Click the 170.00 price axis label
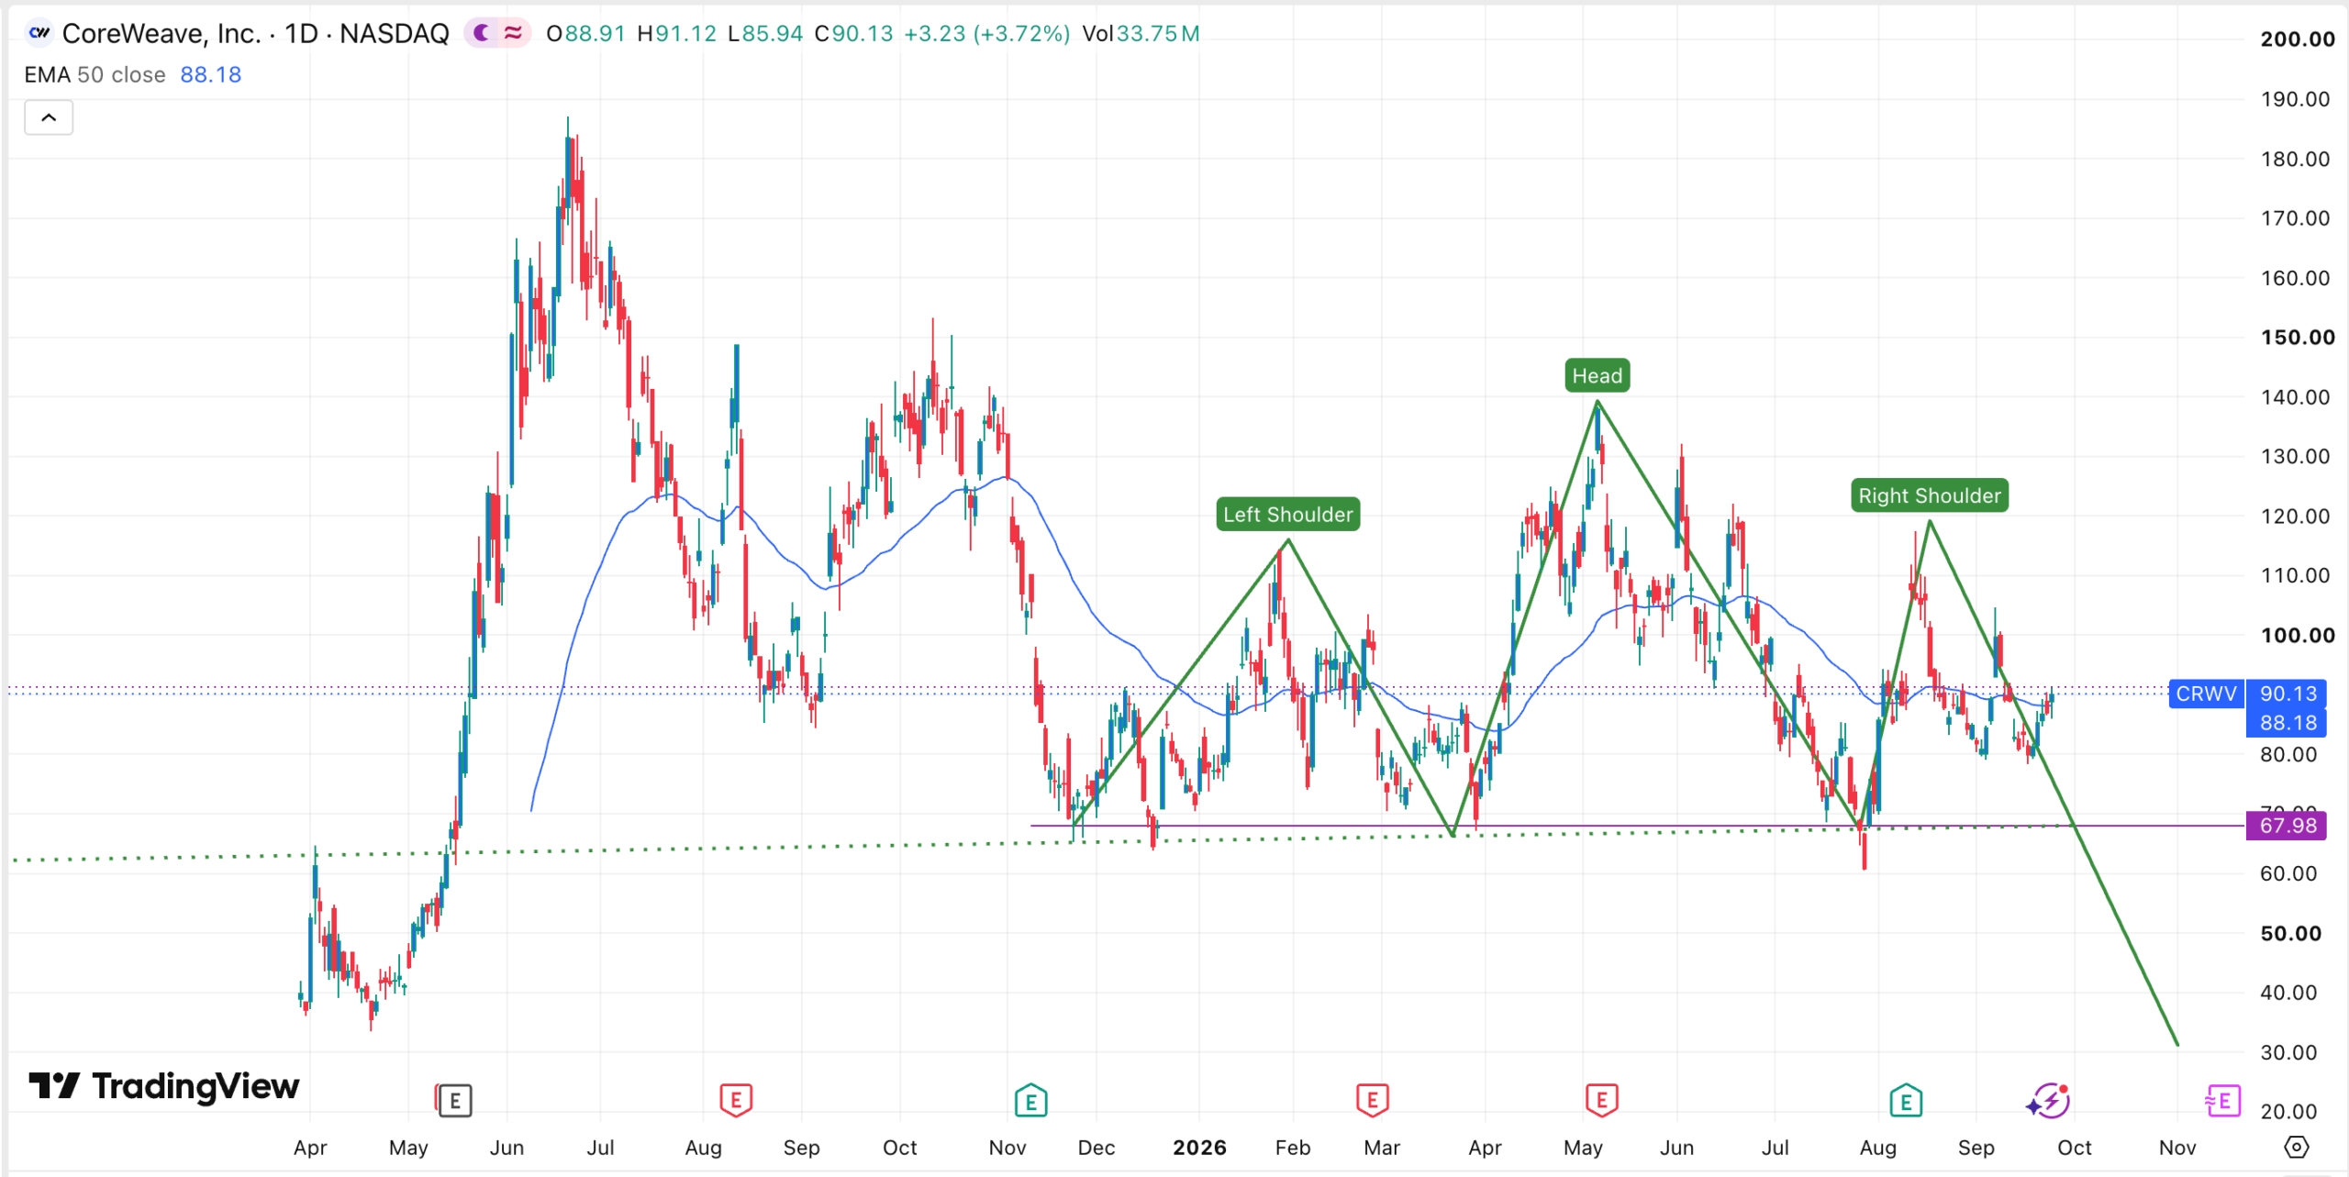 tap(2295, 218)
